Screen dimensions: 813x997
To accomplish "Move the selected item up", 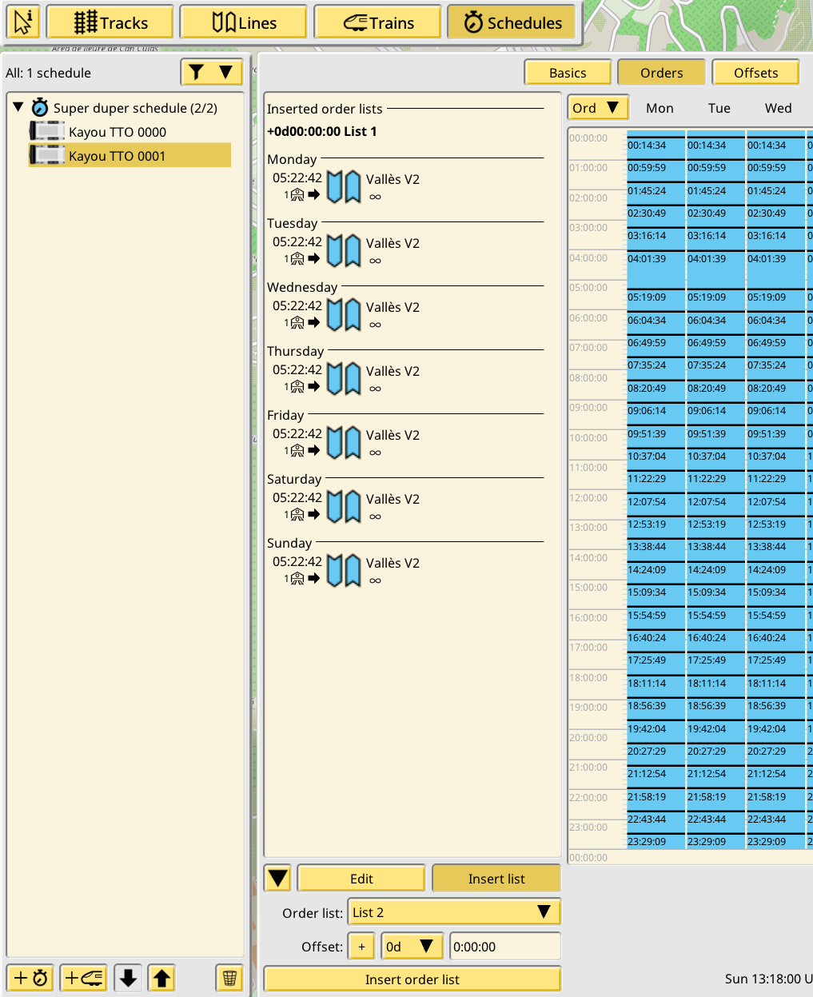I will pos(162,978).
